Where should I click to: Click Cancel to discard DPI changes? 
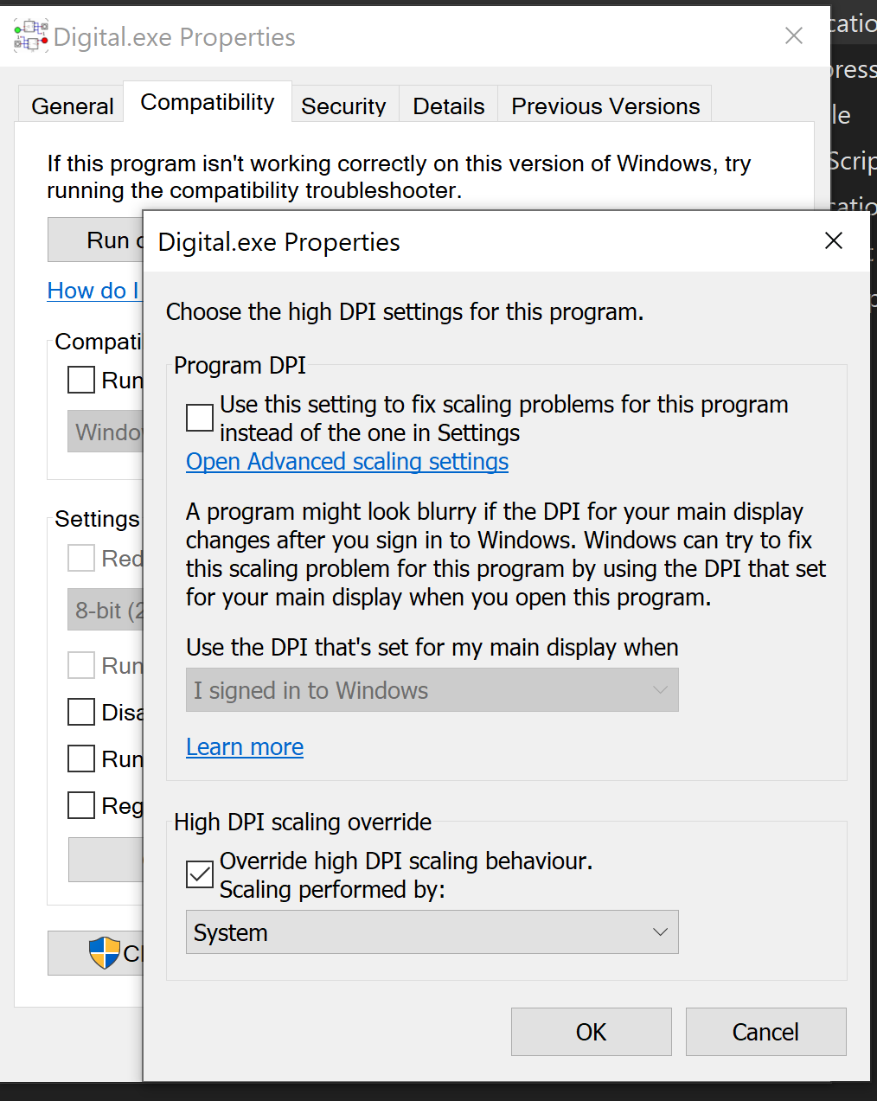pos(765,1031)
